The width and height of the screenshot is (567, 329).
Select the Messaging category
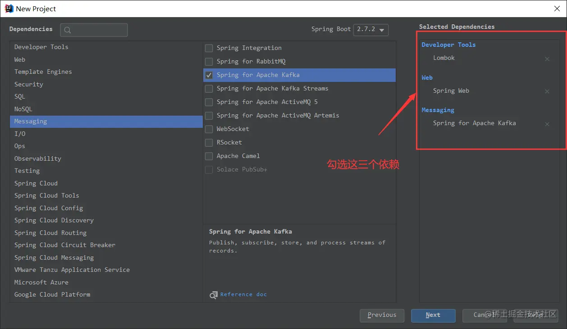tap(106, 122)
